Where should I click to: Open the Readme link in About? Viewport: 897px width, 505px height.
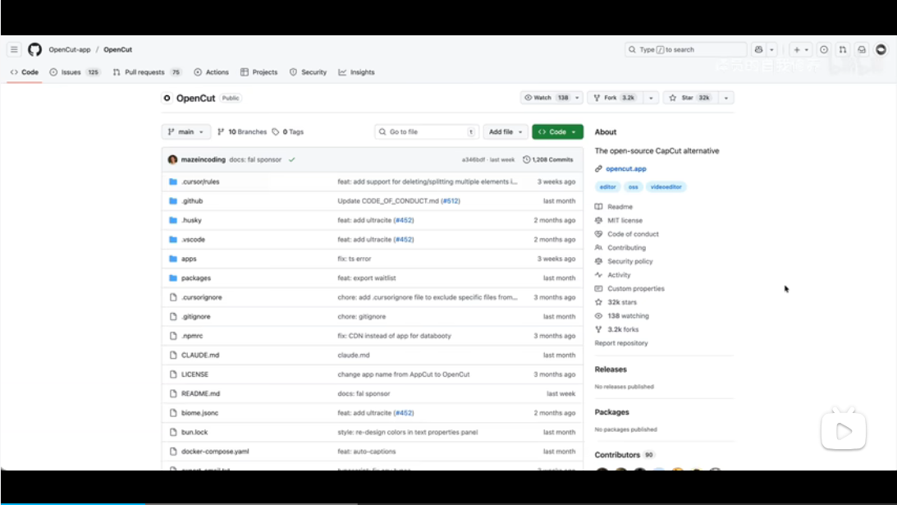click(620, 207)
